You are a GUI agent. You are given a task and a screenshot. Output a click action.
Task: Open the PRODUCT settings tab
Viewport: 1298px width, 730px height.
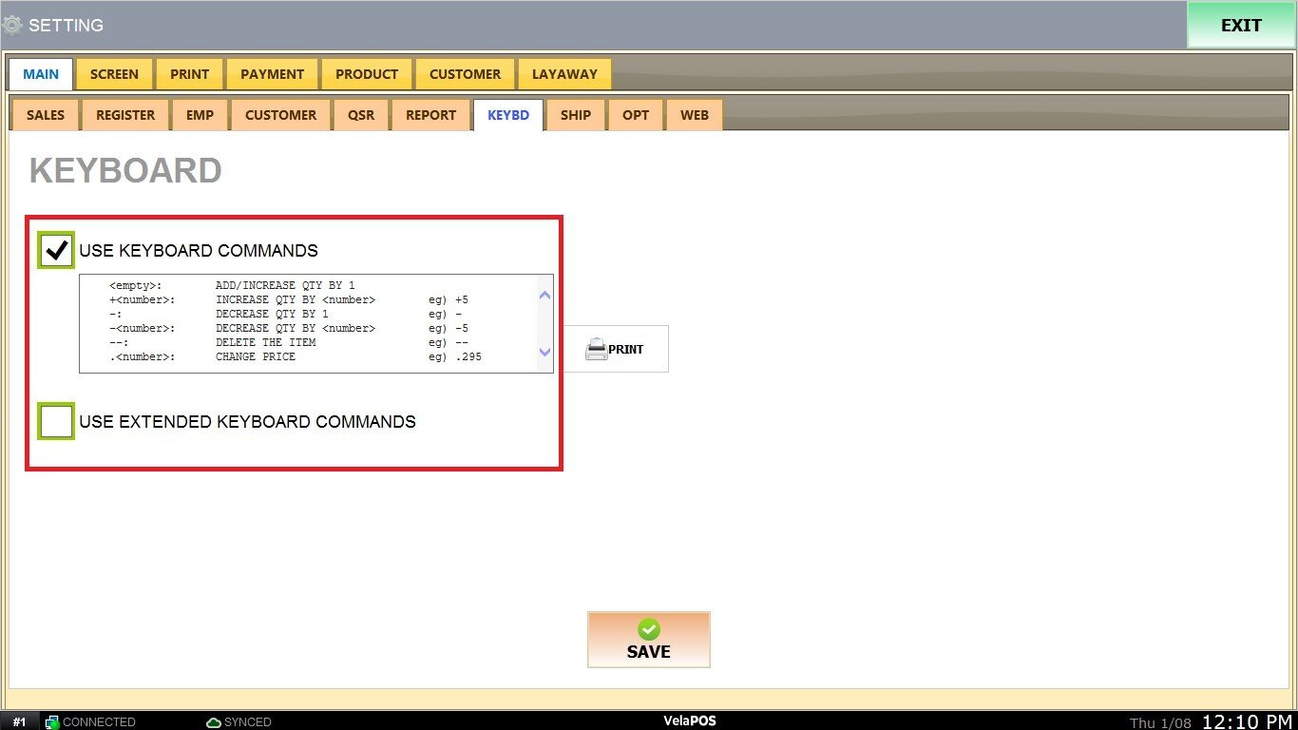click(367, 74)
